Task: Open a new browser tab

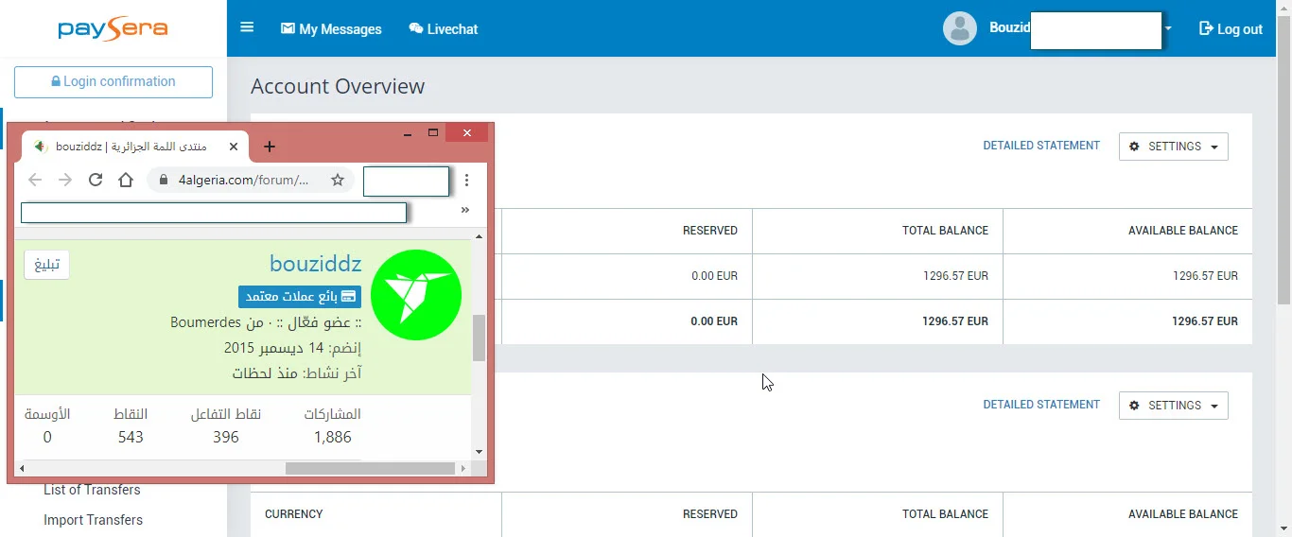Action: pyautogui.click(x=270, y=147)
